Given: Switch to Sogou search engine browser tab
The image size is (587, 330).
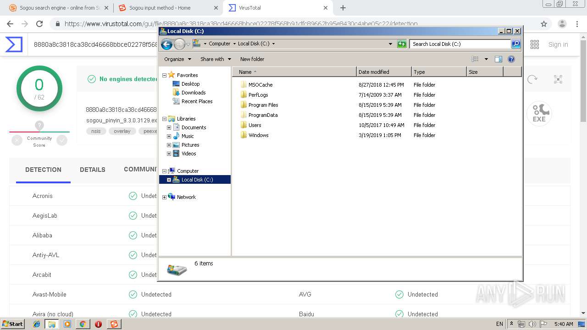Looking at the screenshot, I should [58, 8].
